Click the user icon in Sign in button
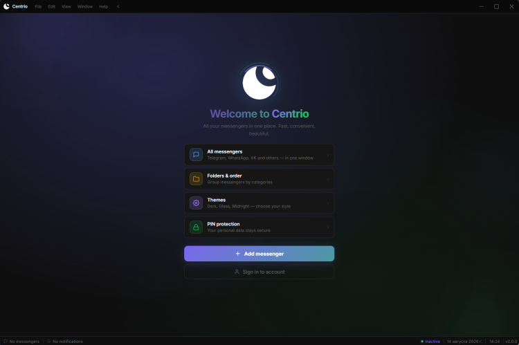This screenshot has height=345, width=519. tap(237, 272)
